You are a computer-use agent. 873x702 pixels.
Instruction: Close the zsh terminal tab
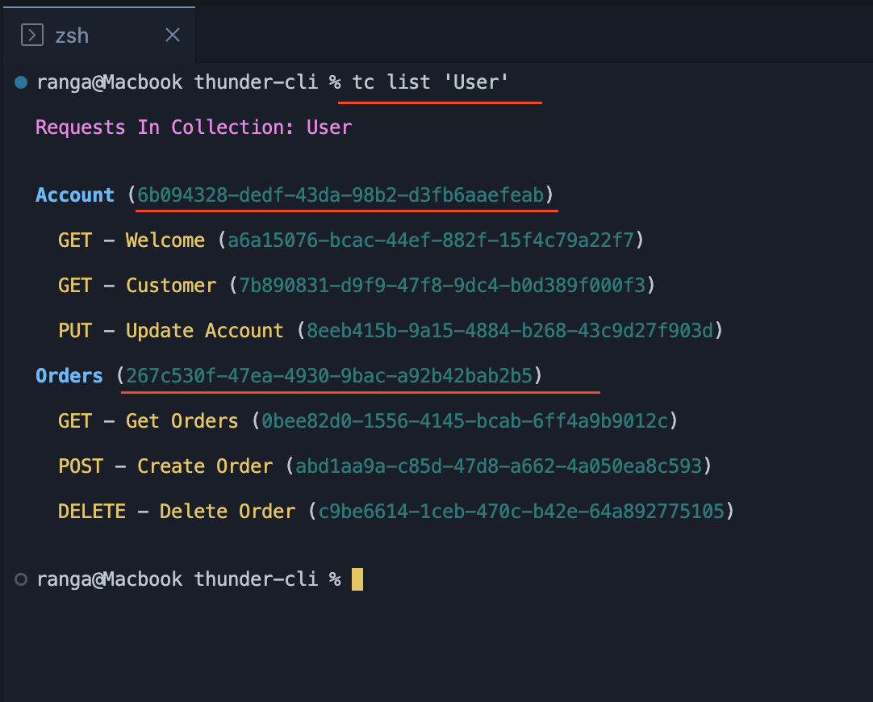pos(172,35)
